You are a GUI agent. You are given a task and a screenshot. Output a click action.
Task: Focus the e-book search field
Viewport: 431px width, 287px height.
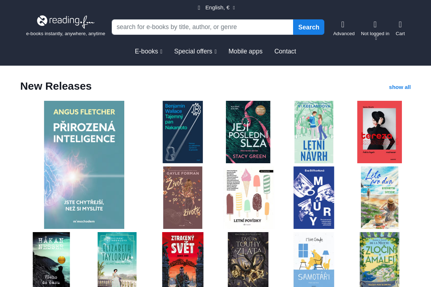(203, 27)
